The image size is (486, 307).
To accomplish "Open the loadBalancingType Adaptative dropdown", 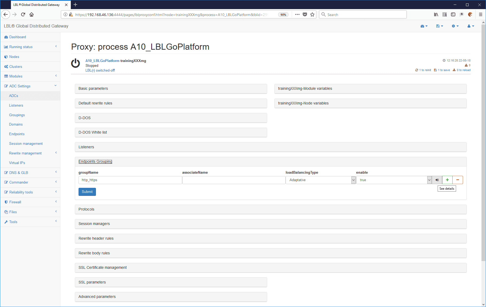I will click(x=321, y=180).
